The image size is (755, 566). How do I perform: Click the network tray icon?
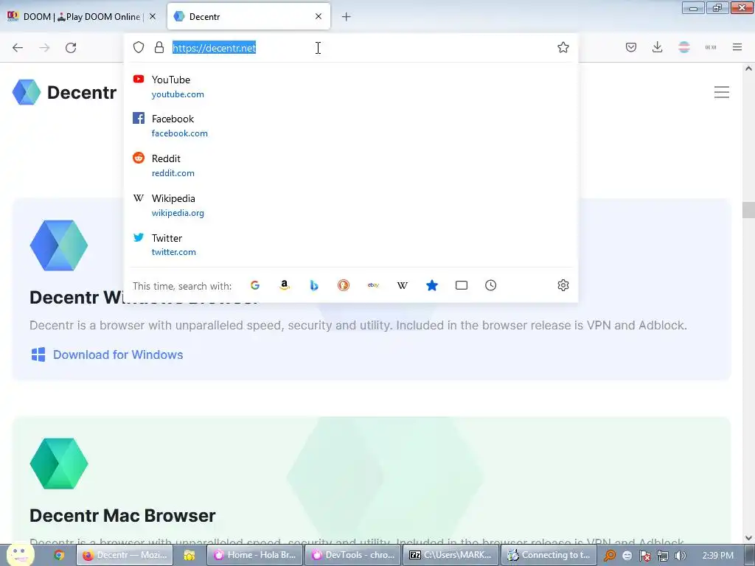[663, 556]
